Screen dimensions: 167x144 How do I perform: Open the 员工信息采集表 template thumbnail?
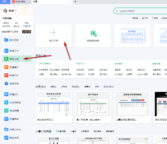coord(132,140)
